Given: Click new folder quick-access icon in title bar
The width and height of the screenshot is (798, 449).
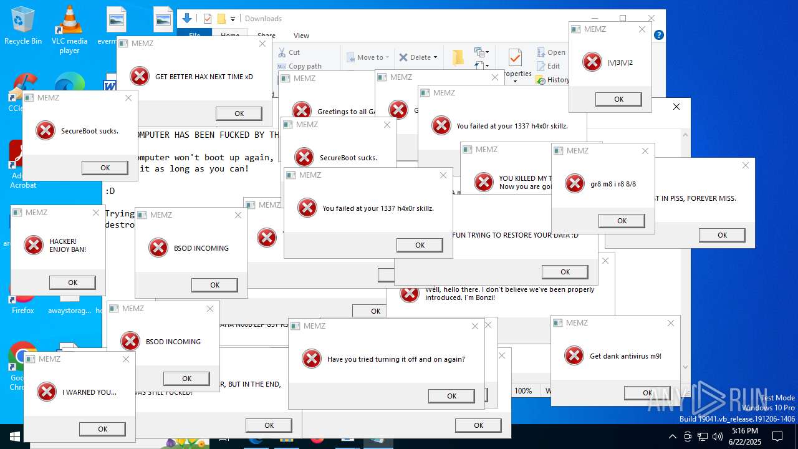Looking at the screenshot, I should tap(221, 19).
